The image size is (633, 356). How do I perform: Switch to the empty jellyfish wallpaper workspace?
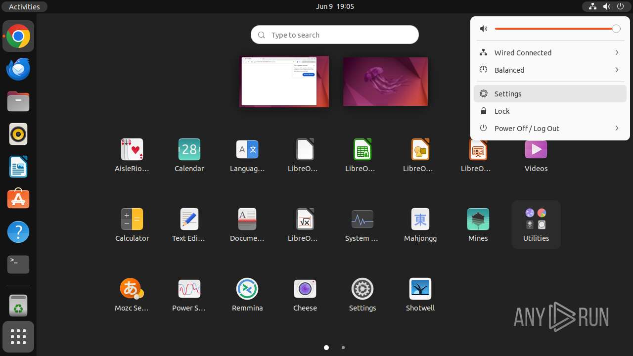[385, 82]
